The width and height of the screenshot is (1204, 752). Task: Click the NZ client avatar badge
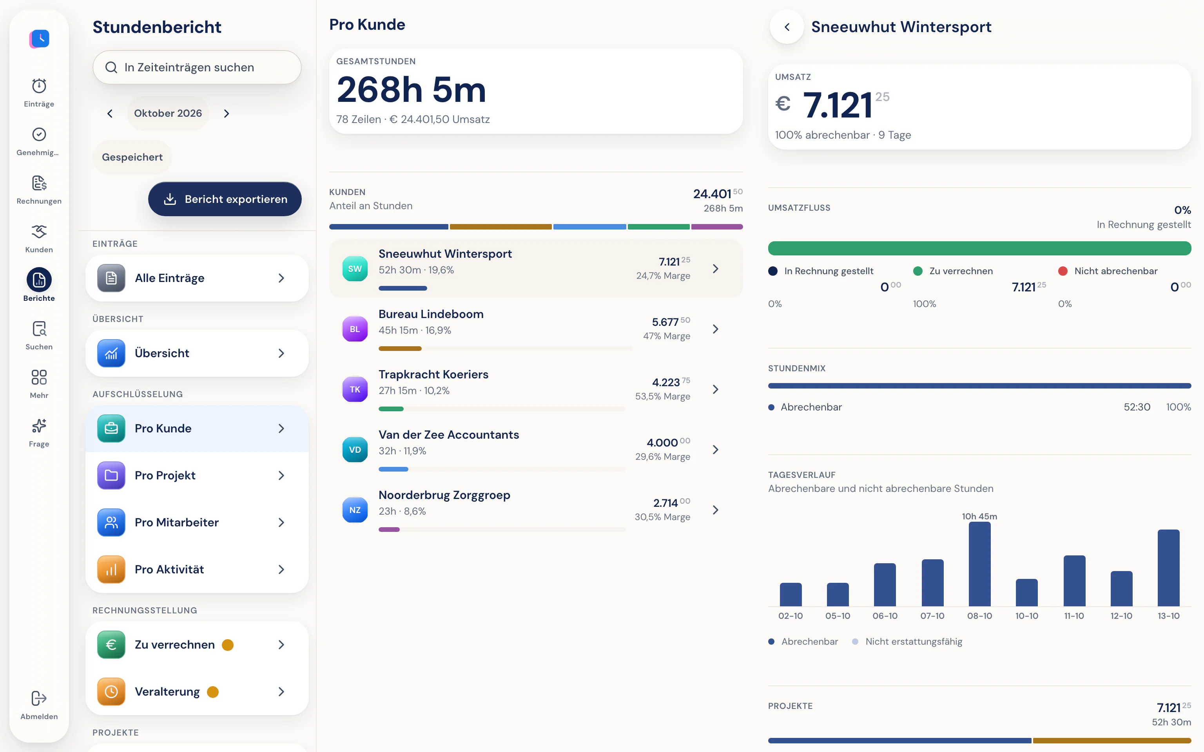coord(355,510)
